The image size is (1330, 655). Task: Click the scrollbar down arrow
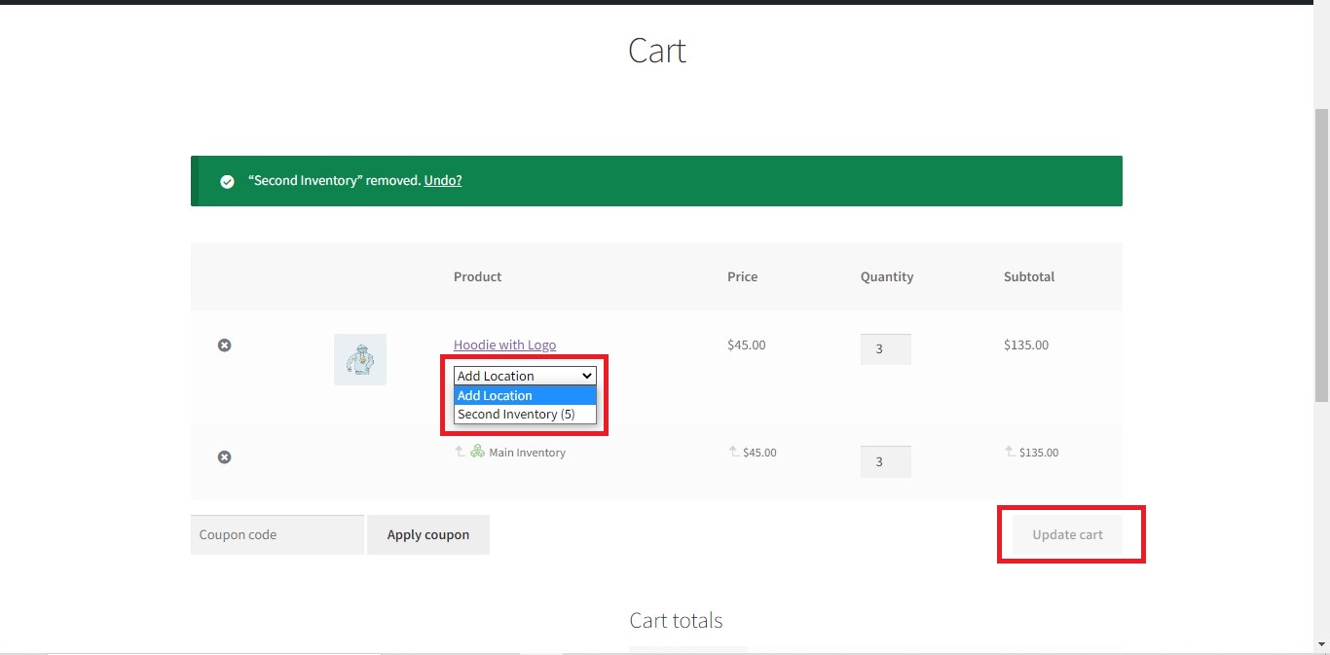pos(1321,644)
